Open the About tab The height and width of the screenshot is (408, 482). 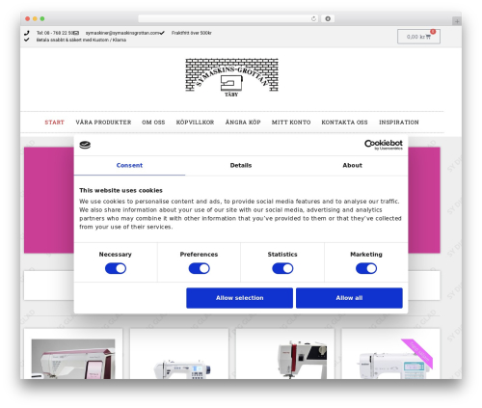point(352,165)
